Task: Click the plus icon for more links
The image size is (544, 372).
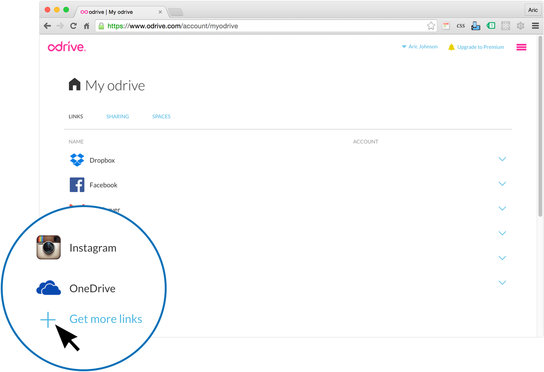Action: [48, 319]
